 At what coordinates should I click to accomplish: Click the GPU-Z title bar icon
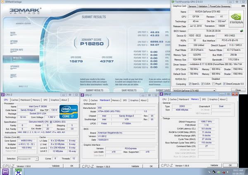[173, 2]
